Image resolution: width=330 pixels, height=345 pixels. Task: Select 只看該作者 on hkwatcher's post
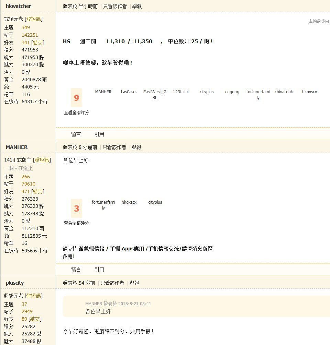point(114,6)
